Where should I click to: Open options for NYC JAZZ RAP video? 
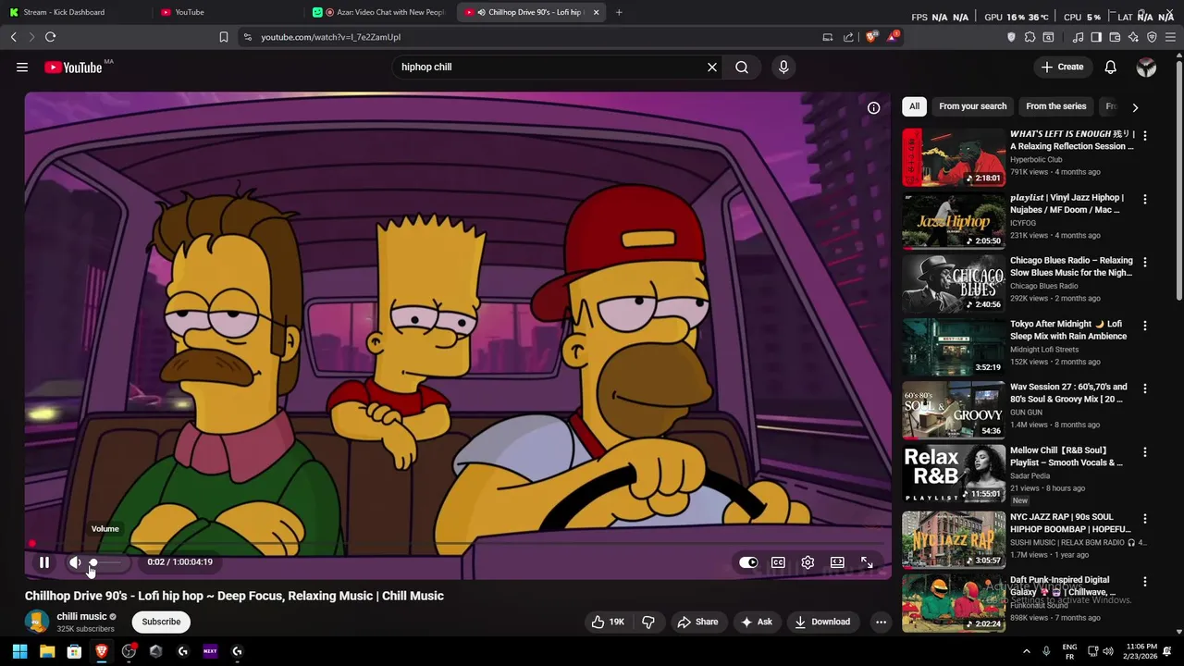(x=1145, y=518)
